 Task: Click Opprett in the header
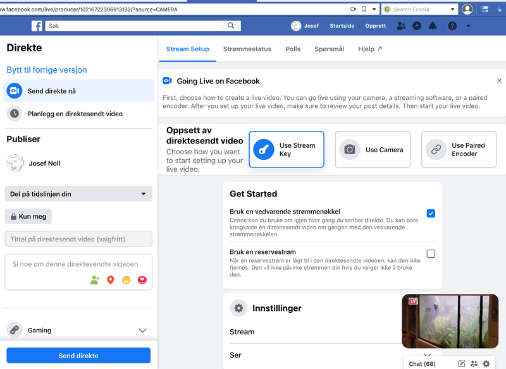pyautogui.click(x=375, y=26)
